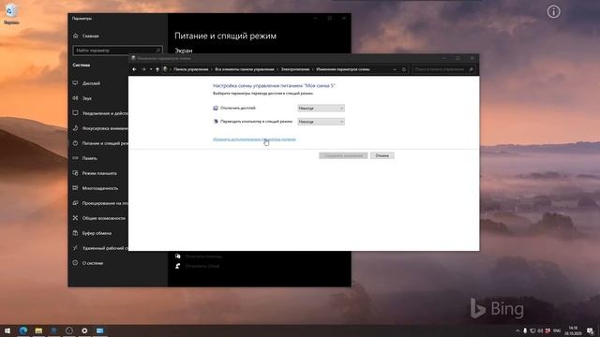600x337 pixels.
Task: Select Дисплей in Settings sidebar
Action: (x=91, y=83)
